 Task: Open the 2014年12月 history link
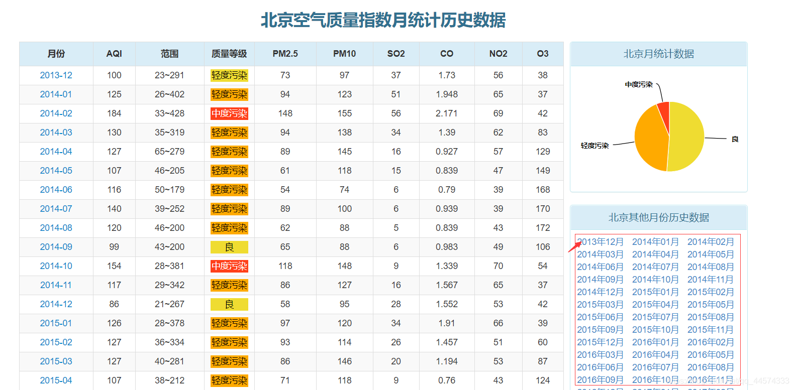click(x=601, y=292)
